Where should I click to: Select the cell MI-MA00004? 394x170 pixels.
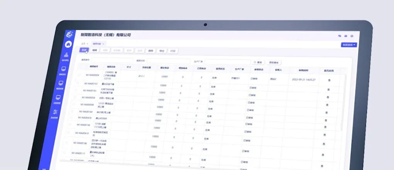pos(92,75)
